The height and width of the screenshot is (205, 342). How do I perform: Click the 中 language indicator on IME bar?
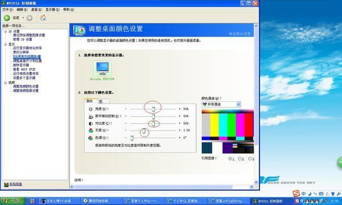coord(304,194)
